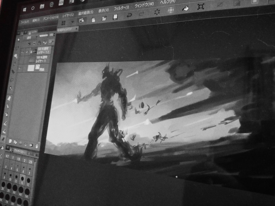Choose brush size 30
Screen dimensions: 275x206
(15, 189)
